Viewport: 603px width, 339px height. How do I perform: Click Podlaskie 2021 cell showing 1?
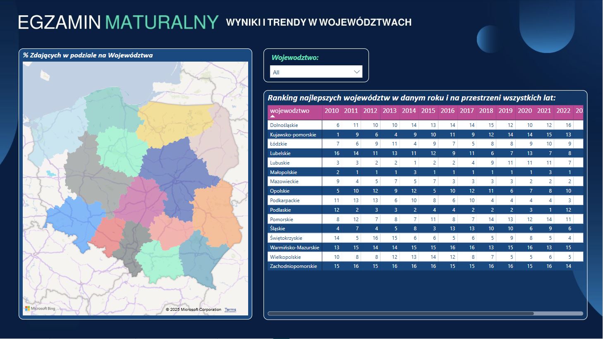point(543,210)
